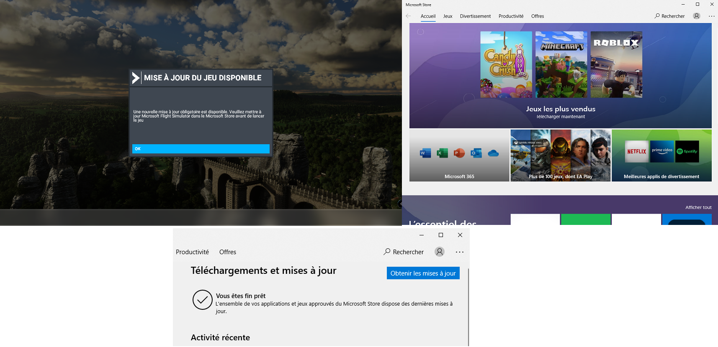This screenshot has height=347, width=718.
Task: Select the Netflix logo
Action: click(637, 151)
